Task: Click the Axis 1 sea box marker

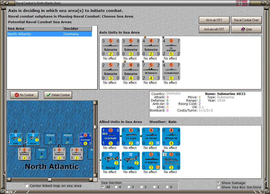Action: 41,154
